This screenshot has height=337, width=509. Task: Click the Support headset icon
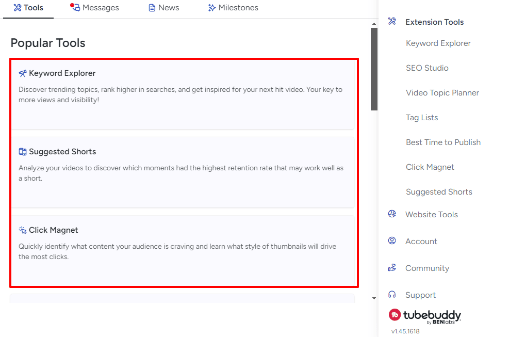[392, 295]
